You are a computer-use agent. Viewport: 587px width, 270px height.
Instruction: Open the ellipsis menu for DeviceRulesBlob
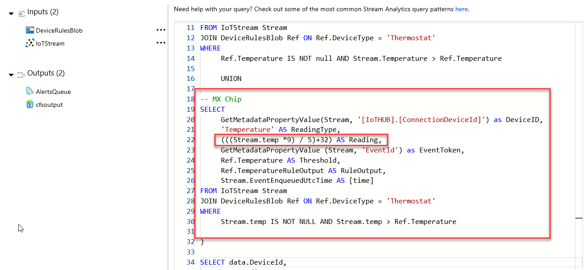[x=161, y=30]
